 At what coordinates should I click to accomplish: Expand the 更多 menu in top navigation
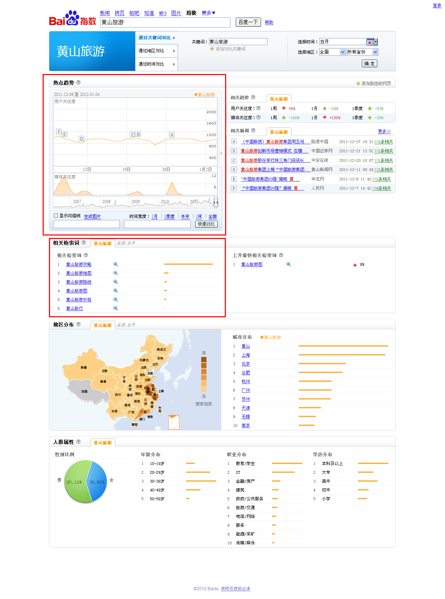coord(208,13)
